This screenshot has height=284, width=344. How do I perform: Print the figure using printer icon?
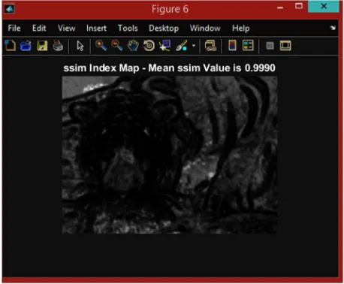tap(58, 46)
